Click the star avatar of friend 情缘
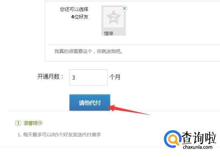Image resolution: width=220 pixels, height=157 pixels. pos(114,17)
